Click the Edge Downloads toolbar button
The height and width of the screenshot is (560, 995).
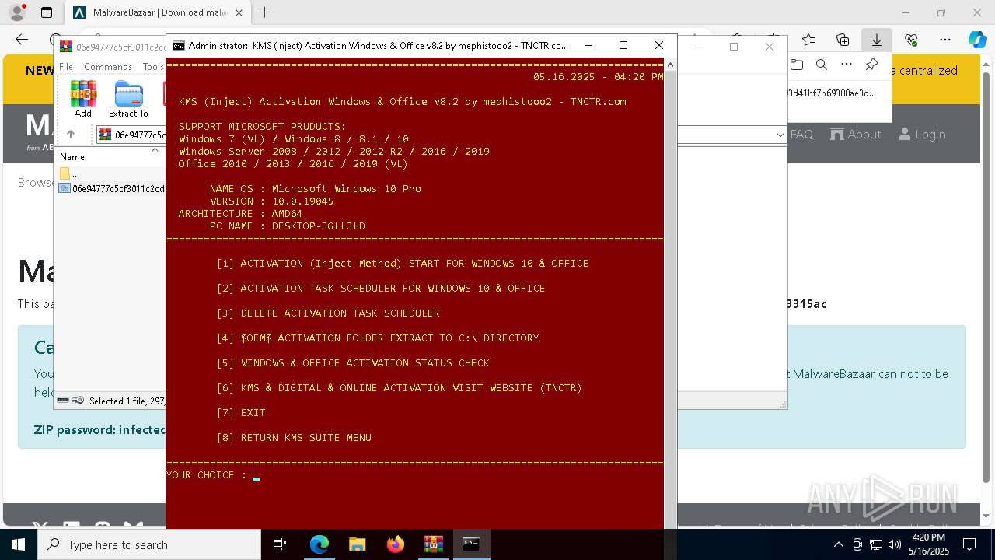pos(877,40)
